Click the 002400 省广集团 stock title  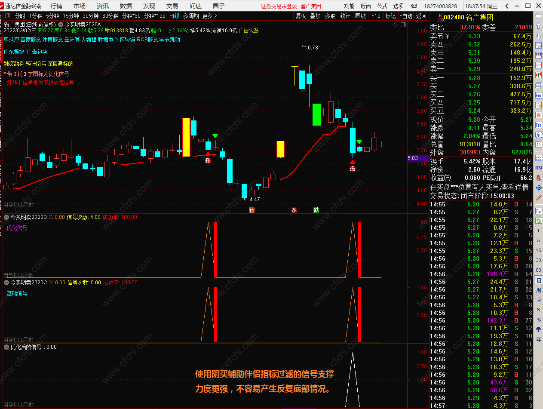[468, 17]
